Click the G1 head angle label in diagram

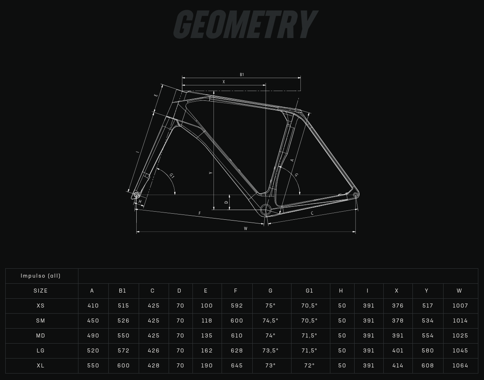pos(172,176)
